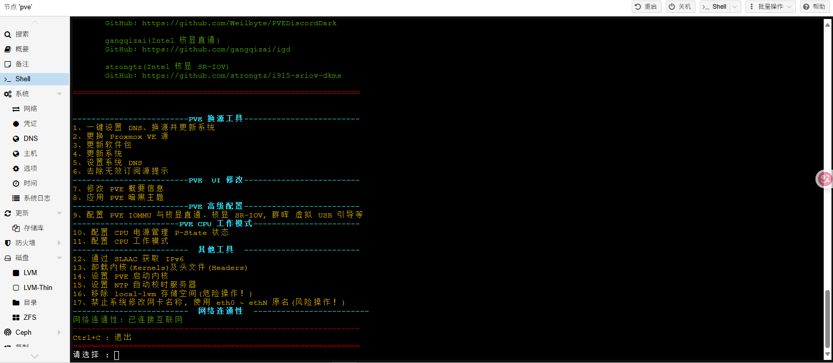The height and width of the screenshot is (363, 833).
Task: Click the PVEDiscordDark GitHub URL
Action: (x=239, y=23)
